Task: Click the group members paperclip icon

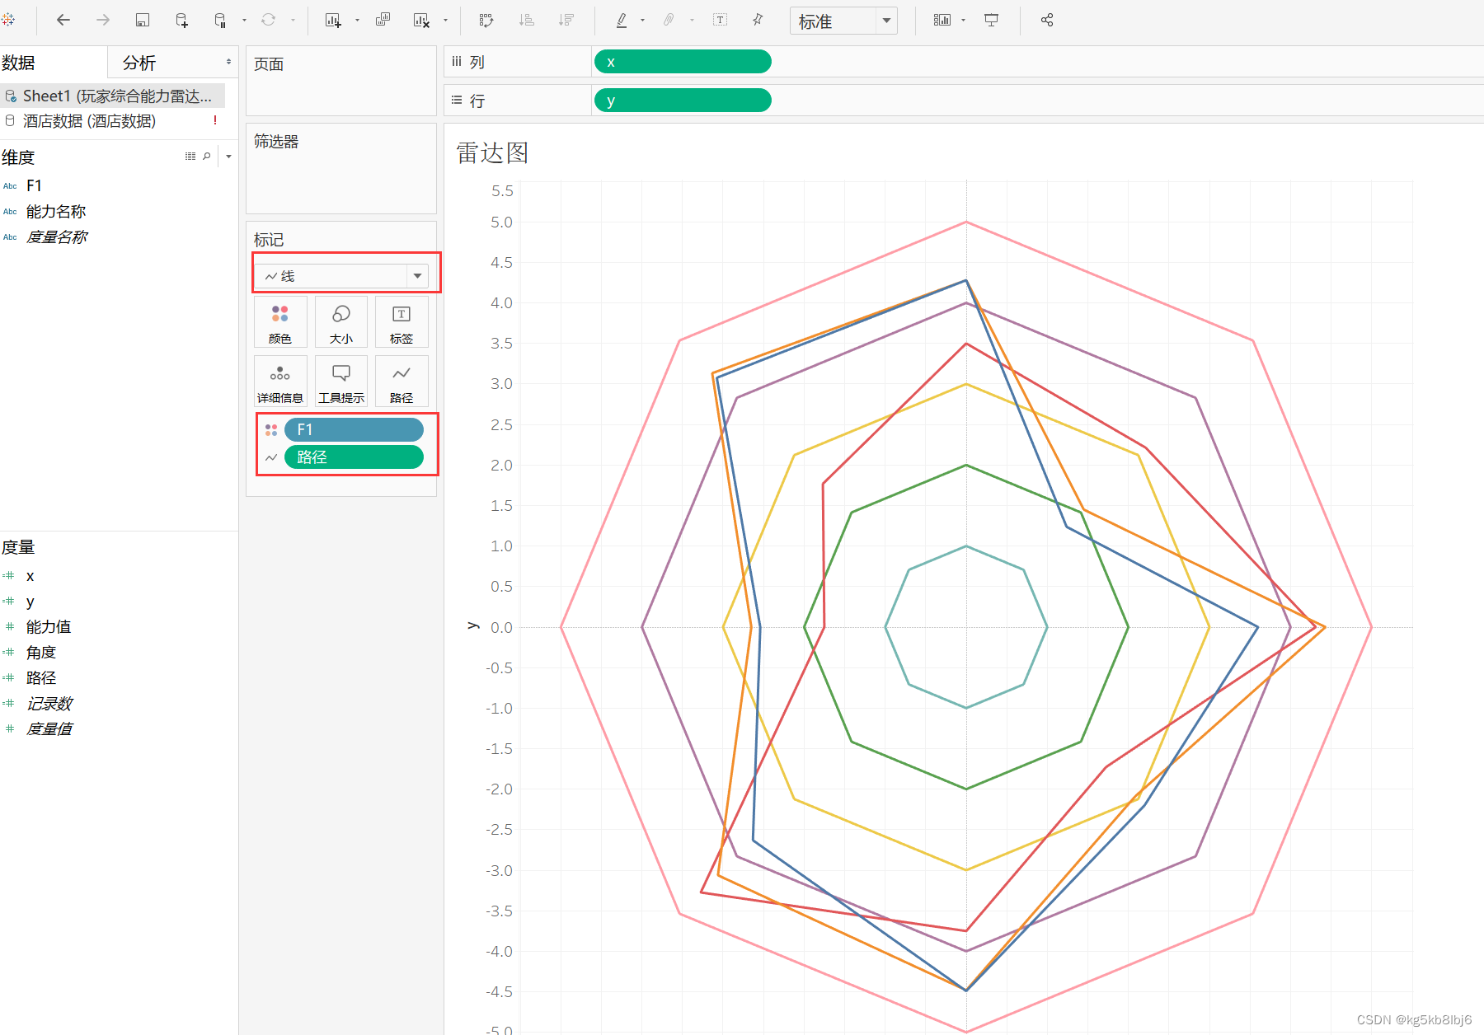Action: [x=669, y=20]
